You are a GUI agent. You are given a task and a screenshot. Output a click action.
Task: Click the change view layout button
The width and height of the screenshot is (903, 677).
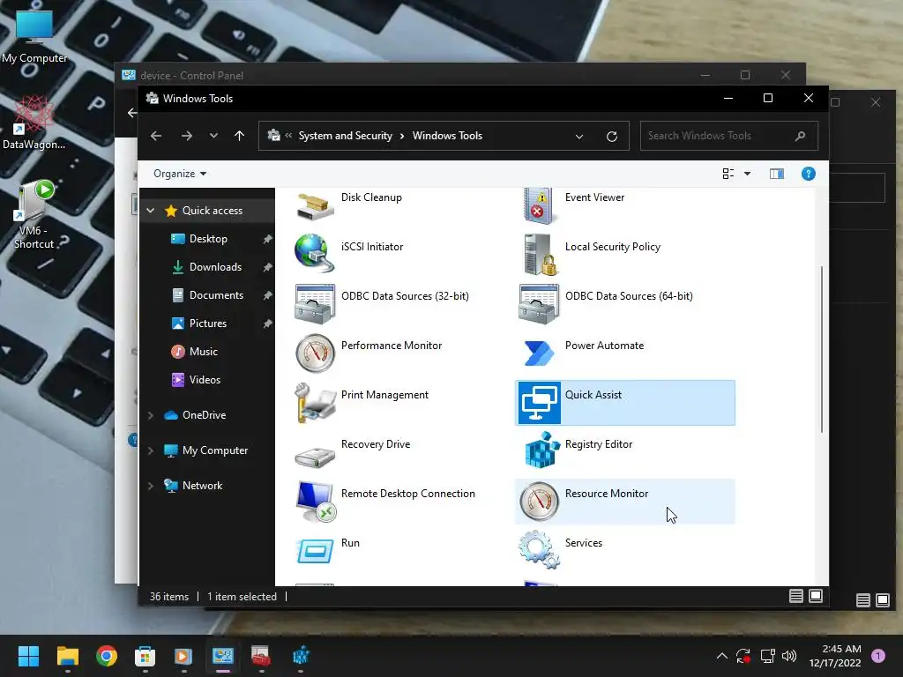tap(728, 174)
